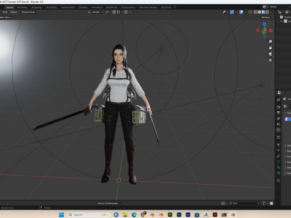Image resolution: width=291 pixels, height=218 pixels.
Task: Toggle proportional editing in viewport header
Action: point(125,12)
